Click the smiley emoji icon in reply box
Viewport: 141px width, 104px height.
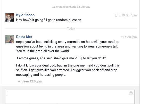click(131, 93)
